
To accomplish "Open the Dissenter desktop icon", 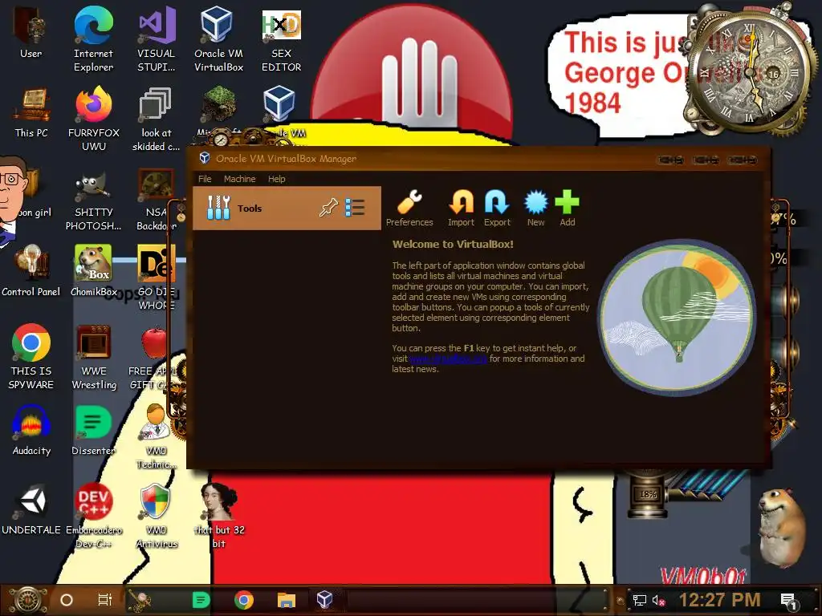I will point(94,430).
